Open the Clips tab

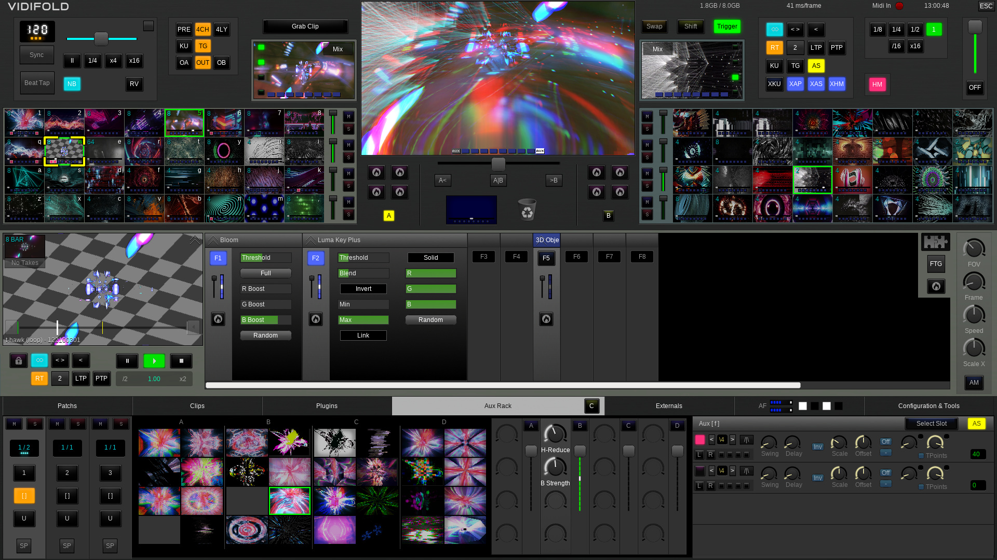tap(197, 406)
